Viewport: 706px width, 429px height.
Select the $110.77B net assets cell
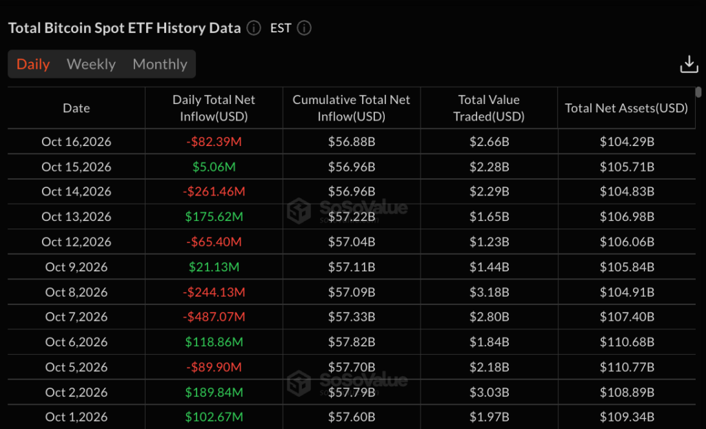(x=627, y=368)
